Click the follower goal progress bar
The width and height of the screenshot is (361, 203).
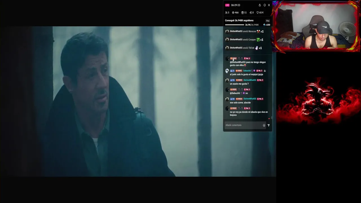[x=235, y=25]
